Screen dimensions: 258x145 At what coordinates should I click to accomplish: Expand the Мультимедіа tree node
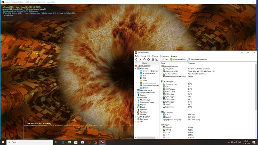136,100
